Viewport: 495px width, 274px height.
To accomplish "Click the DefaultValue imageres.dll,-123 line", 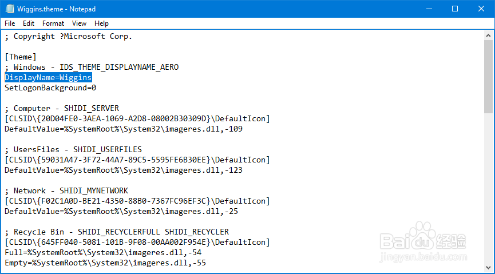I will point(124,170).
